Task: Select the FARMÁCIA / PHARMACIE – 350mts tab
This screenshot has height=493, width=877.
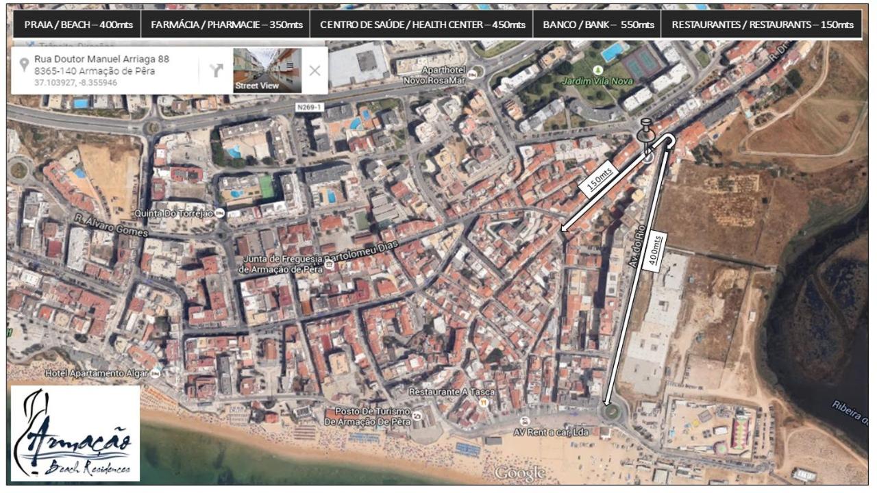Action: (x=225, y=25)
